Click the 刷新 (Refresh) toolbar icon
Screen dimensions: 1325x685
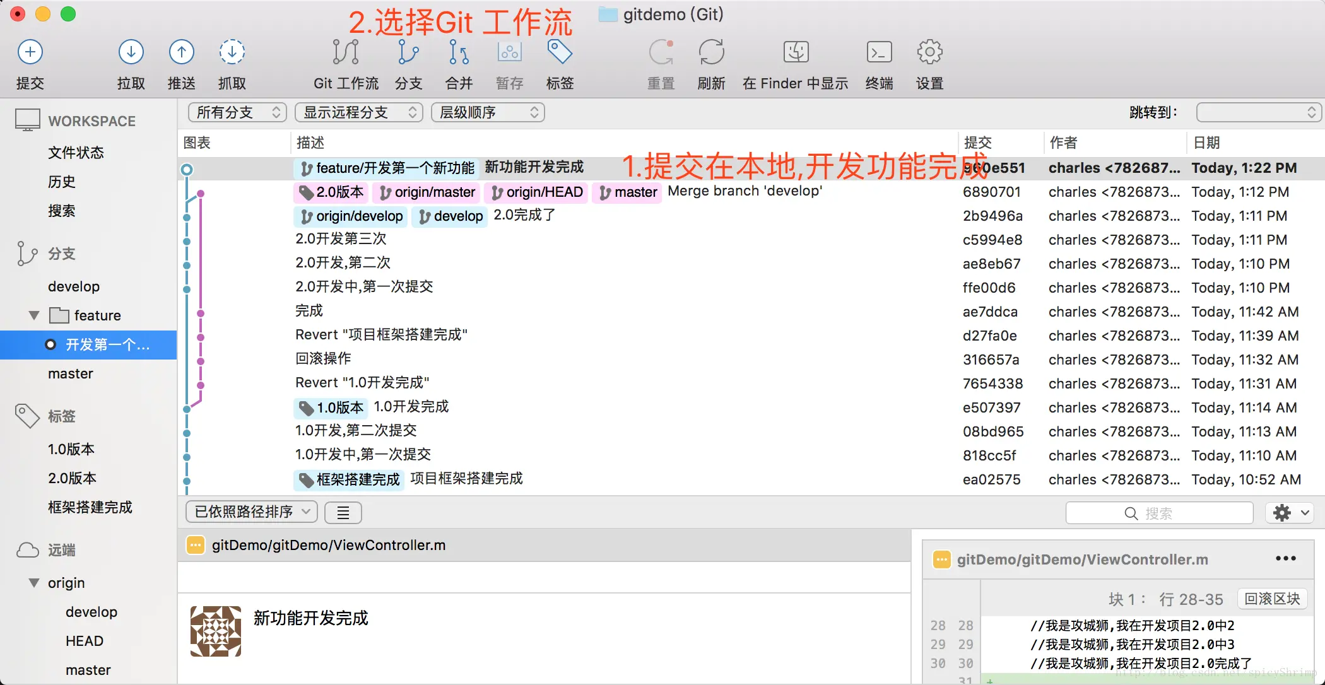(711, 52)
